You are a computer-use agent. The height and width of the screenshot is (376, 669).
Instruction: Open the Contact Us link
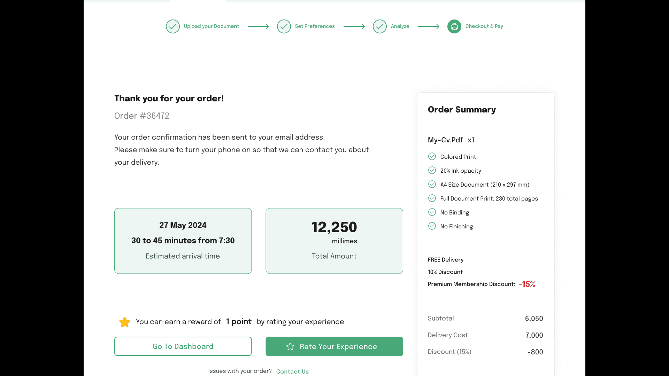292,371
